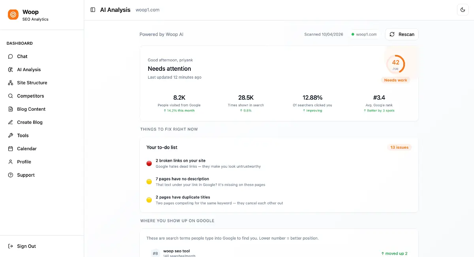Image resolution: width=474 pixels, height=257 pixels.
Task: Click the Calendar sidebar icon
Action: pos(11,149)
